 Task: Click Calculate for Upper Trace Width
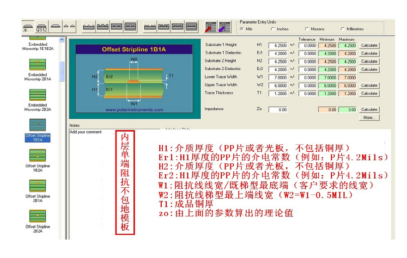pos(369,86)
